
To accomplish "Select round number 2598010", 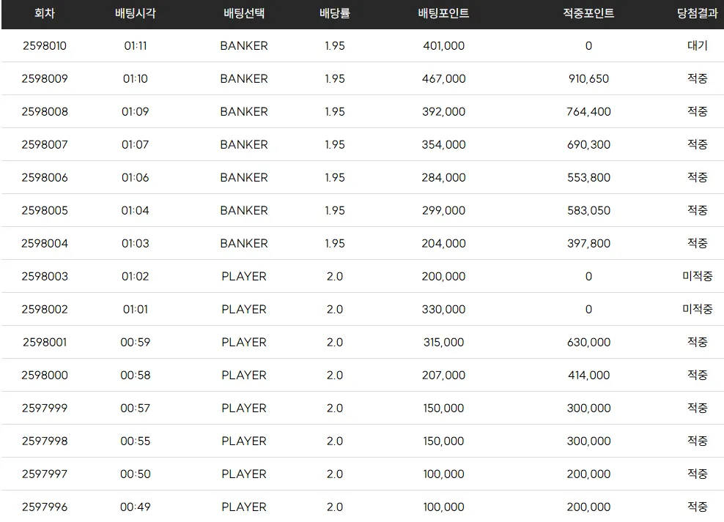I will coord(45,45).
